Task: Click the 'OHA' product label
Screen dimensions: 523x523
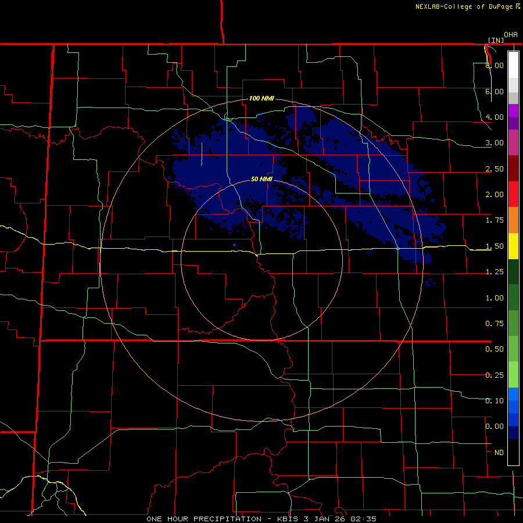Action: click(511, 35)
